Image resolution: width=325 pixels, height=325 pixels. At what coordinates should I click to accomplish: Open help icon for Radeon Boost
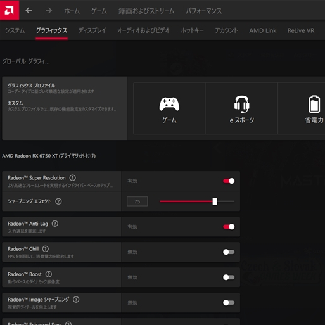49,274
